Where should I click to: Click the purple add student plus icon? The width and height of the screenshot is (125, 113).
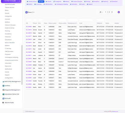tap(119, 12)
